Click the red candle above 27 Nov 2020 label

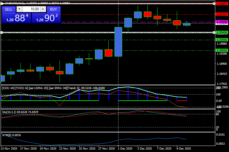tap(108, 53)
